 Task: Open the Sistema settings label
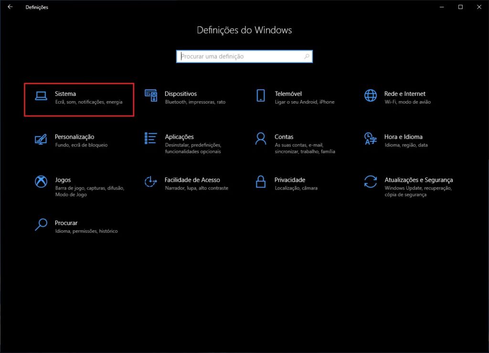pyautogui.click(x=65, y=94)
